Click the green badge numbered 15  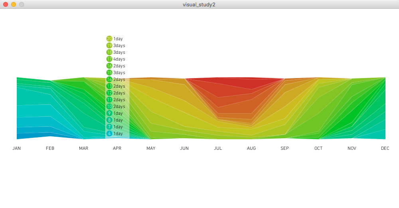[x=109, y=73]
